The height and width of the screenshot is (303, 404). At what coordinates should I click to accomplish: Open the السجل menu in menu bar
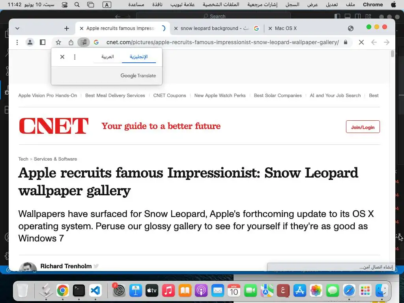coord(292,5)
